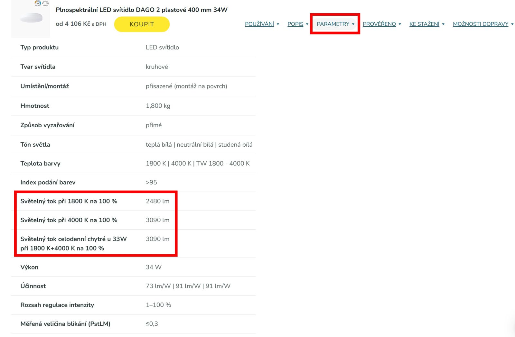Go to the POPIS section link
The image size is (515, 337).
coord(295,24)
